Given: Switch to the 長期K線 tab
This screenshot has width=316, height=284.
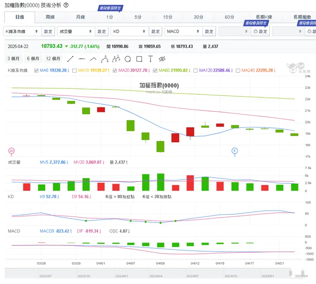Looking at the screenshot, I should coord(264,17).
